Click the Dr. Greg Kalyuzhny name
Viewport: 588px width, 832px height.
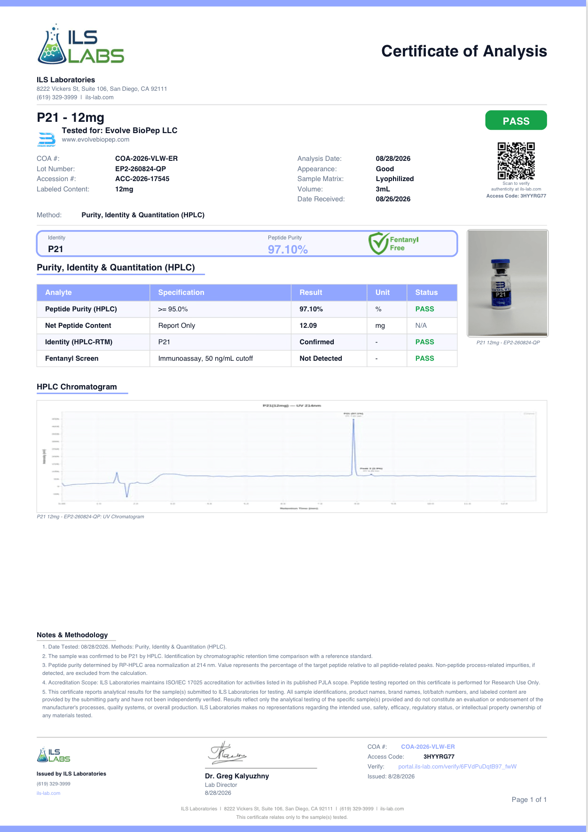[x=237, y=776]
